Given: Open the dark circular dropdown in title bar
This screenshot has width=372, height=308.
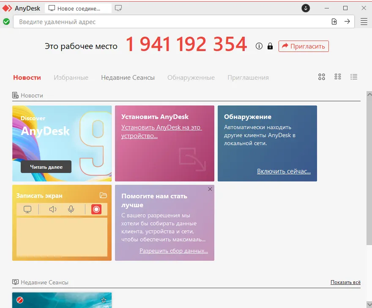Looking at the screenshot, I should pos(306,8).
